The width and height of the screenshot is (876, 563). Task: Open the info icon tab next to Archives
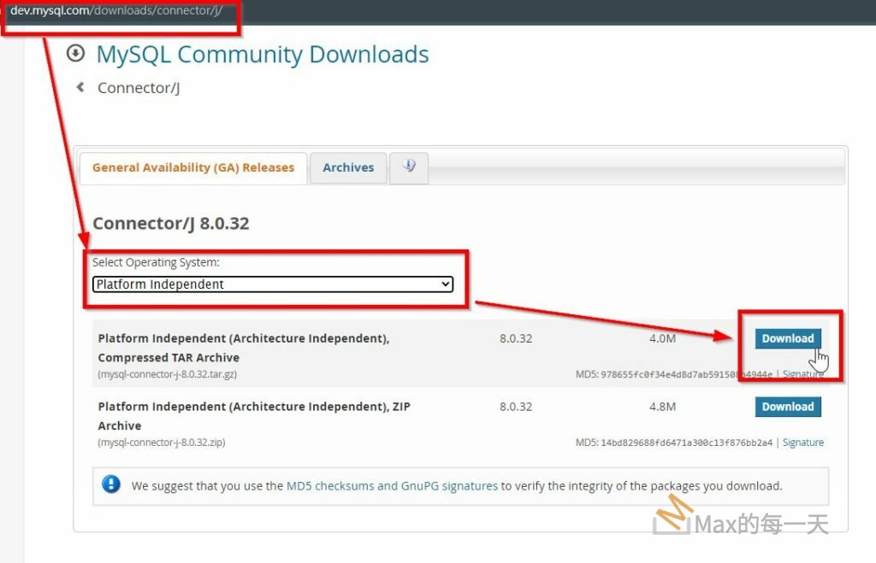point(408,167)
